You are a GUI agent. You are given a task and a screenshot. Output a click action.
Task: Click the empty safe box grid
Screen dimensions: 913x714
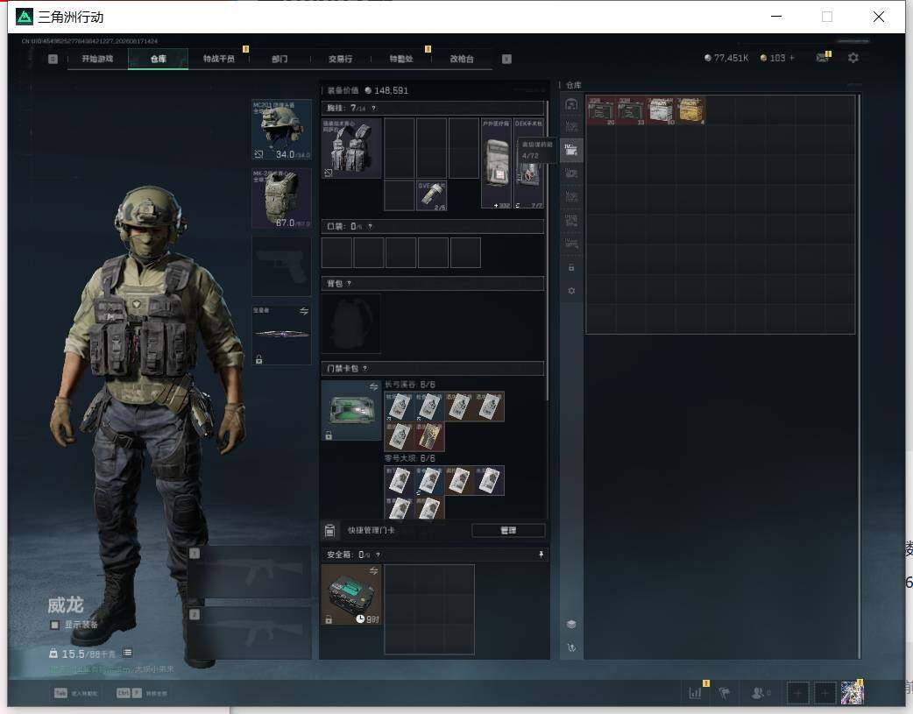point(429,609)
